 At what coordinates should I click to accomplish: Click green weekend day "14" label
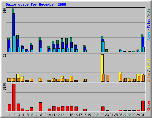pyautogui.click(x=67, y=115)
